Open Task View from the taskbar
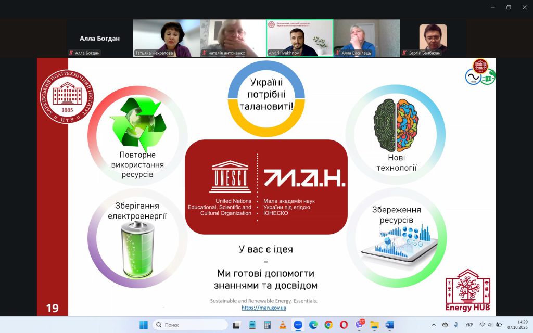 coord(237,325)
